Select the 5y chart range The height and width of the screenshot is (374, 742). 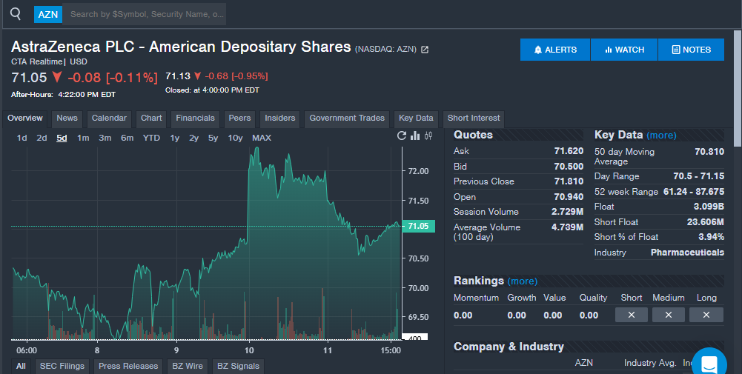coord(213,138)
